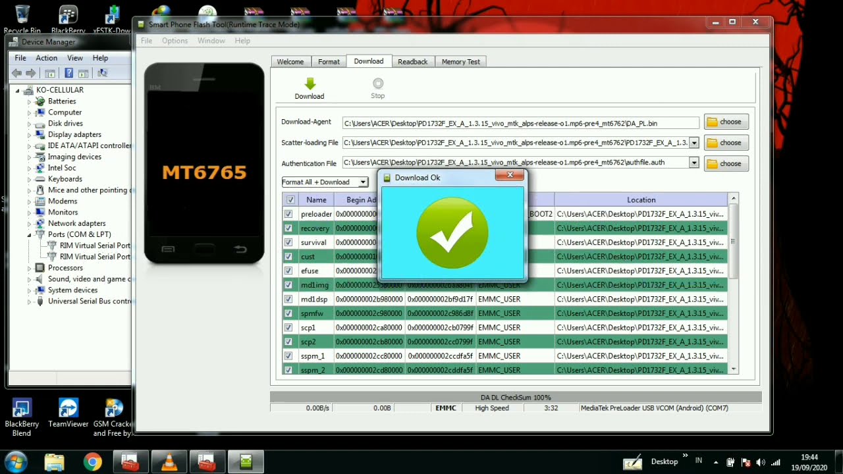This screenshot has height=474, width=843.
Task: Uncheck the recovery partition checkbox
Action: [x=288, y=228]
